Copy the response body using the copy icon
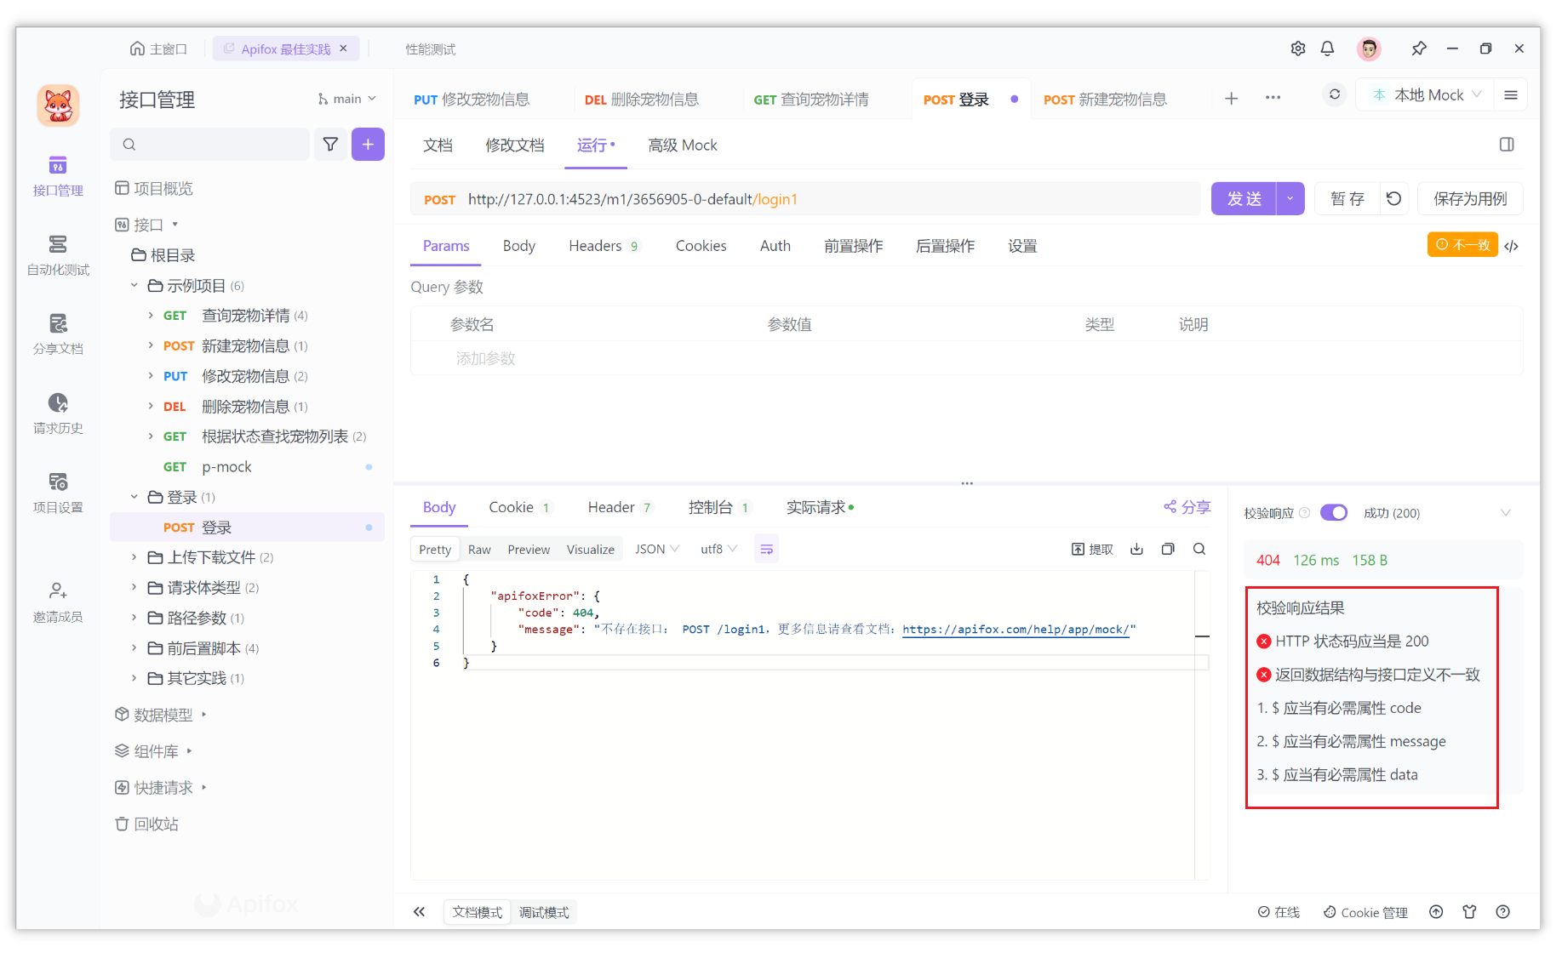Screen dimensions: 1562x958 pos(1168,549)
